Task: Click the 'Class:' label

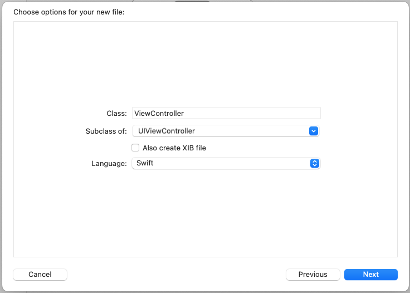Action: [116, 114]
